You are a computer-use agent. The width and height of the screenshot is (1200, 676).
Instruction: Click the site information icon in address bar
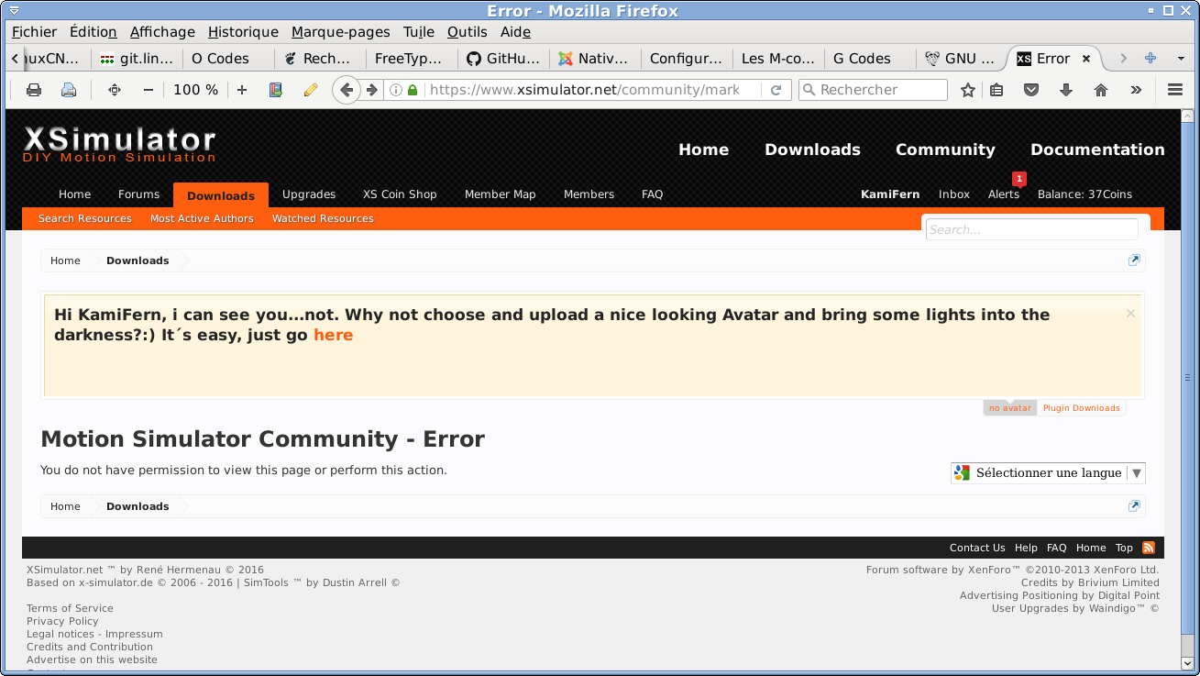[x=396, y=90]
